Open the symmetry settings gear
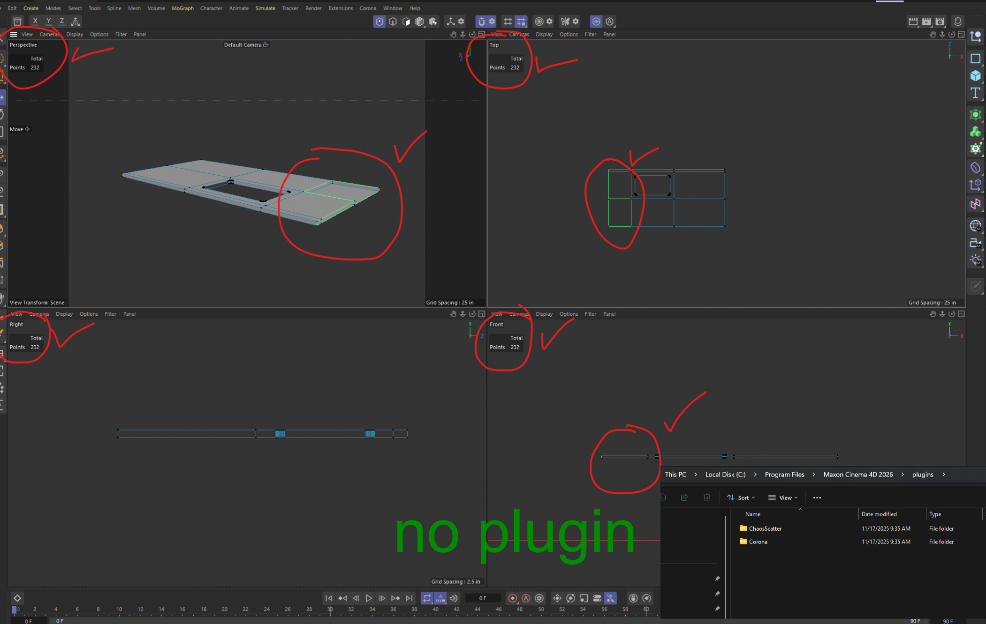The height and width of the screenshot is (624, 986). click(x=576, y=22)
